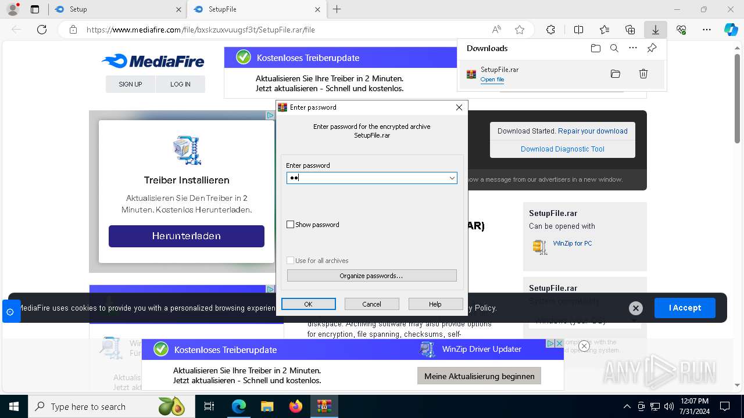Open the notification center icon
The image size is (744, 418).
click(725, 406)
